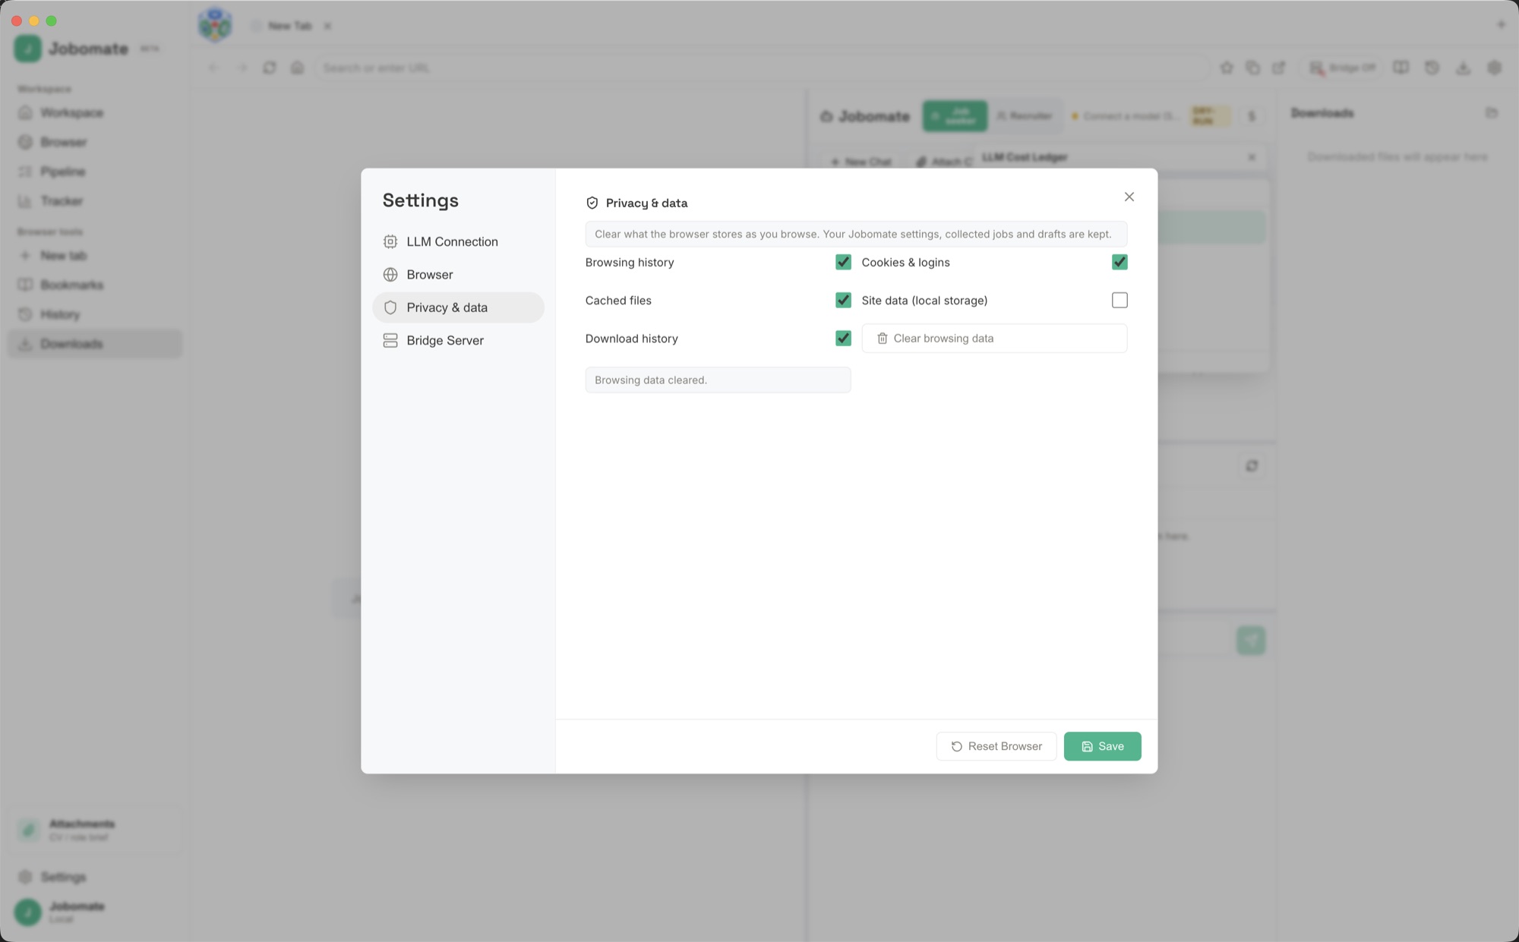
Task: Click the DRY RUN badge
Action: (x=1209, y=116)
